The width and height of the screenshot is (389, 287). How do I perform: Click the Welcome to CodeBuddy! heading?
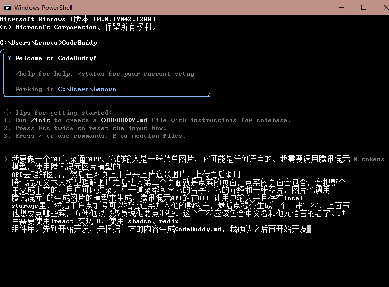pyautogui.click(x=55, y=58)
